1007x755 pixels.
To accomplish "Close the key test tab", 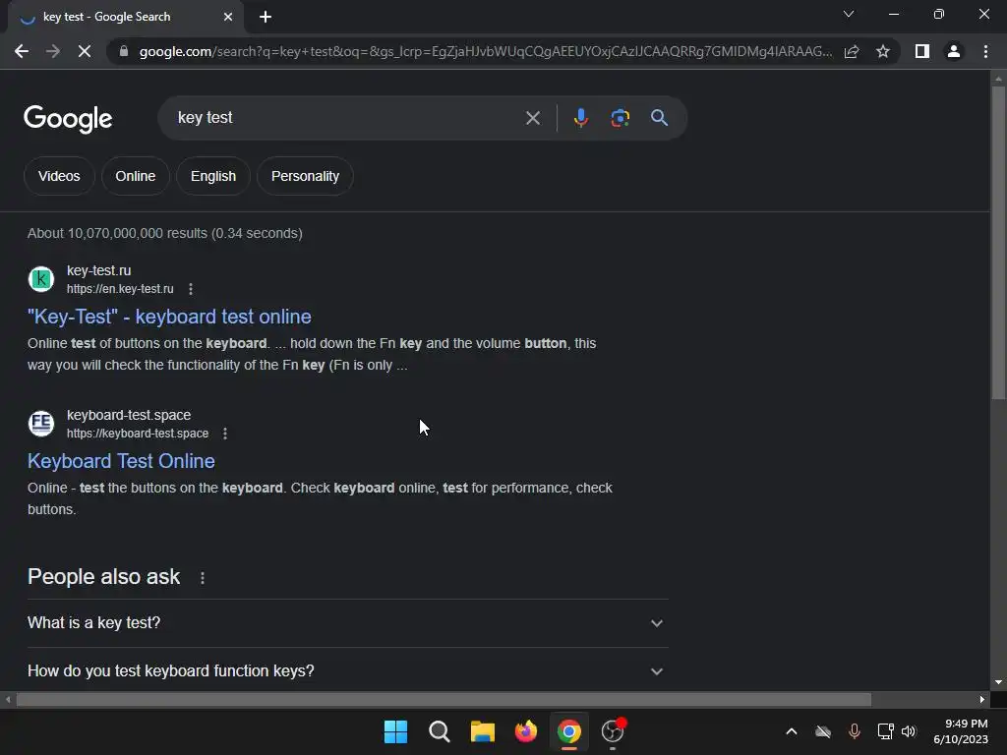I will point(228,17).
